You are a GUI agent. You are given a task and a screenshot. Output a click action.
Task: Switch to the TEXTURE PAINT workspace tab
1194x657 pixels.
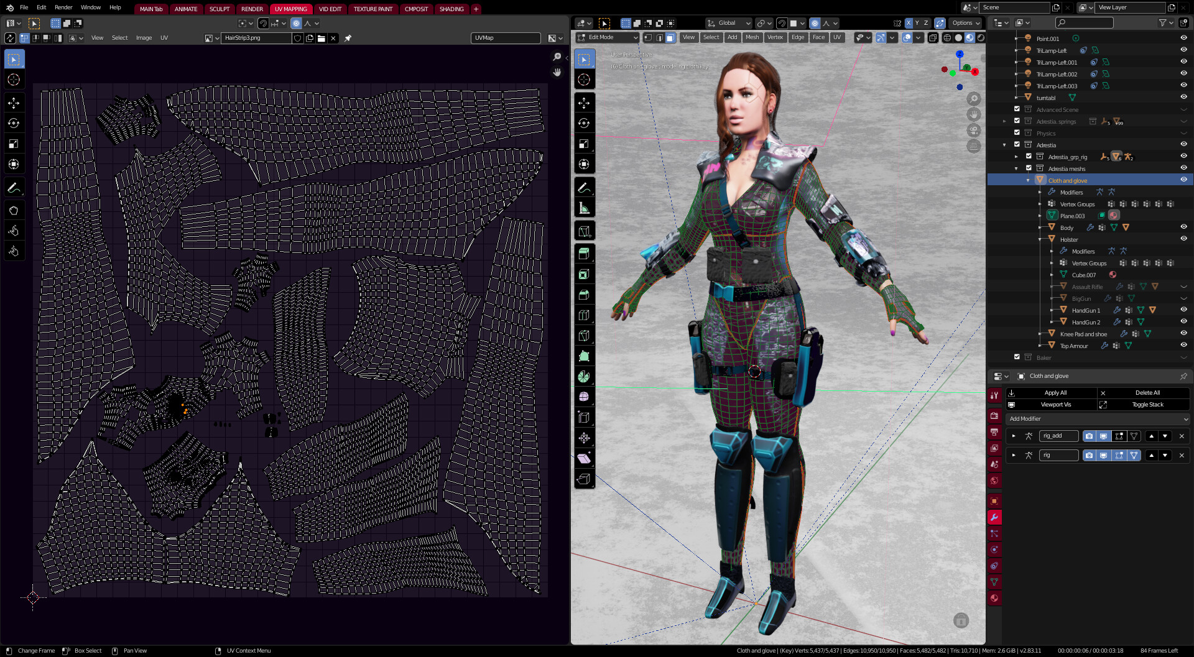click(373, 9)
